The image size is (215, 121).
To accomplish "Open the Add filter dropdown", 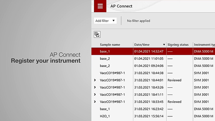I will [x=105, y=21].
